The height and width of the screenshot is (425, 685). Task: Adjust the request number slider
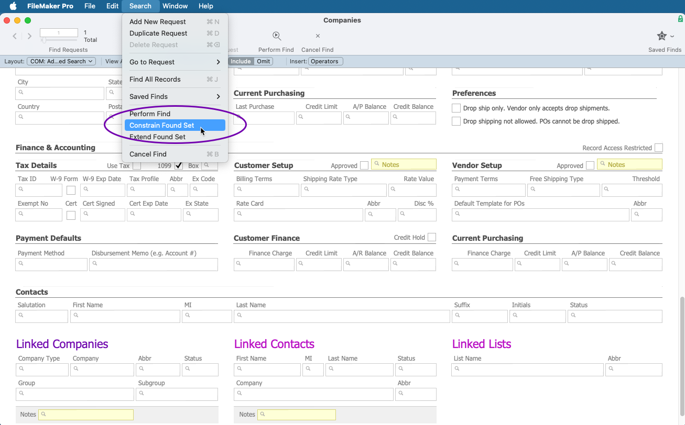click(44, 40)
